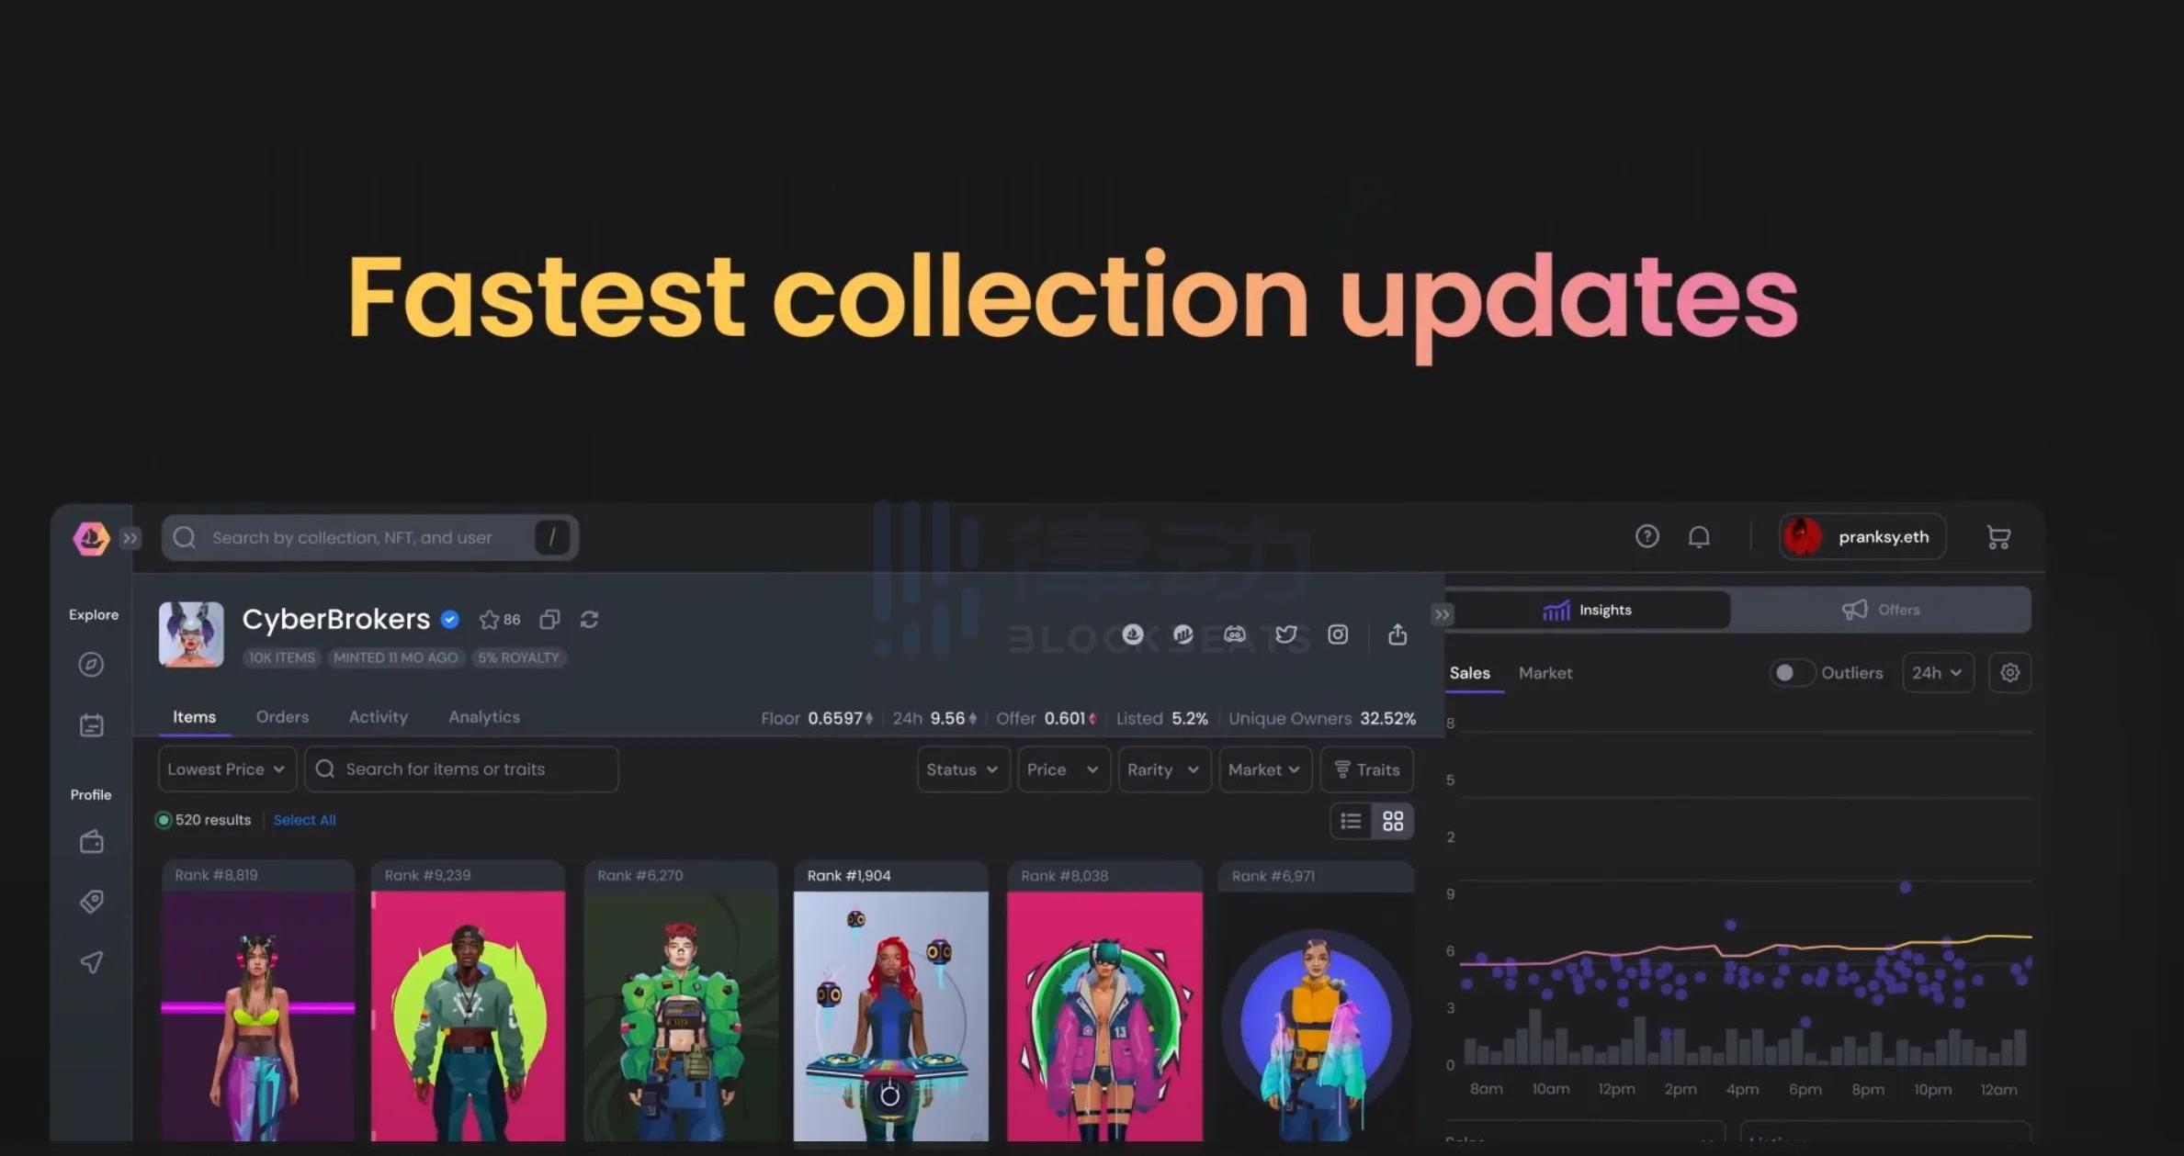Click the CyberBrokers collection avatar
The image size is (2184, 1156).
click(x=191, y=634)
